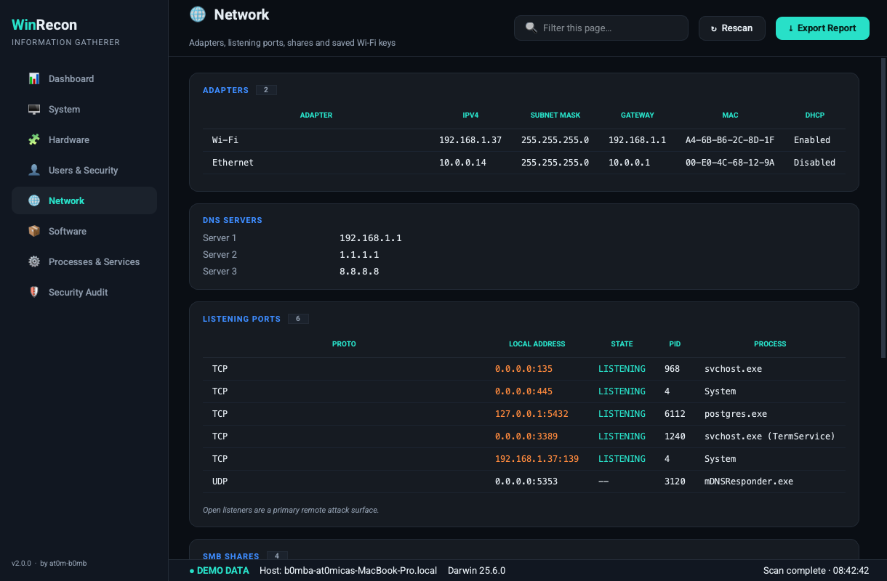
Task: Click local address 192.168.1.37:139
Action: point(537,459)
